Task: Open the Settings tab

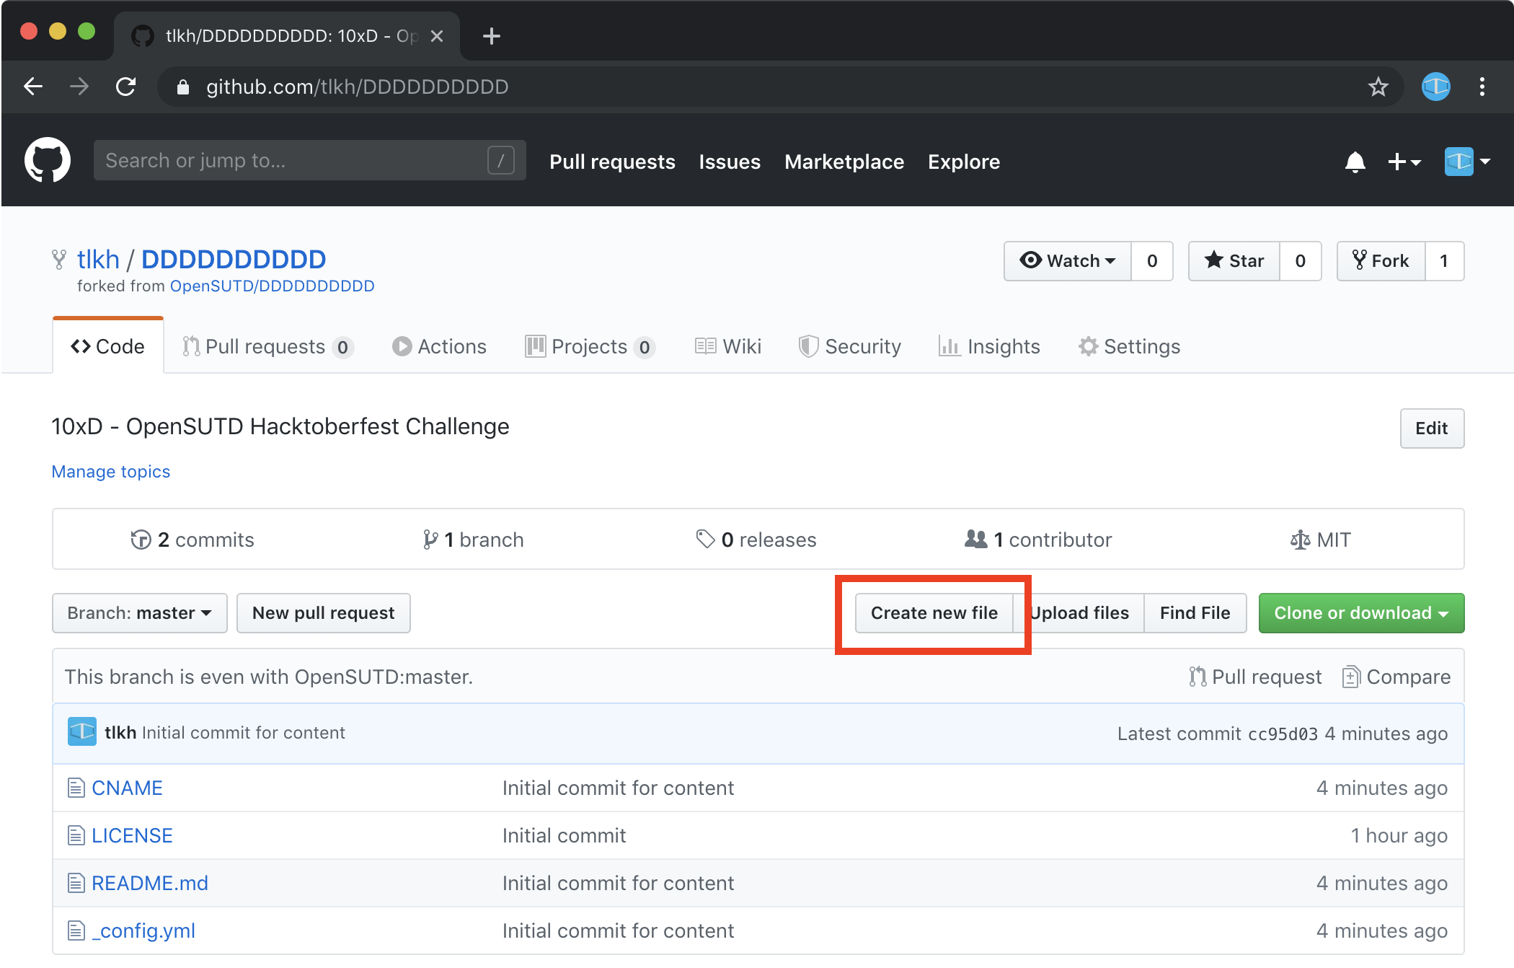Action: point(1129,347)
